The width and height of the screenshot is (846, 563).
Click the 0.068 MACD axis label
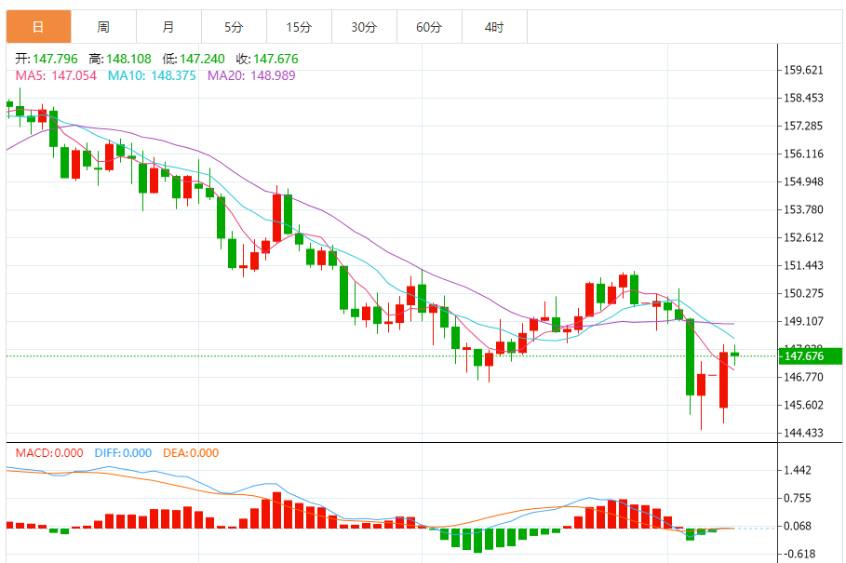pos(798,526)
